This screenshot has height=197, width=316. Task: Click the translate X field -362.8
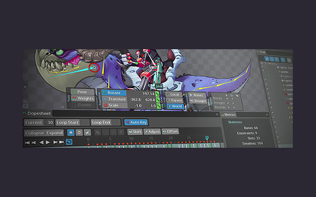click(x=135, y=99)
